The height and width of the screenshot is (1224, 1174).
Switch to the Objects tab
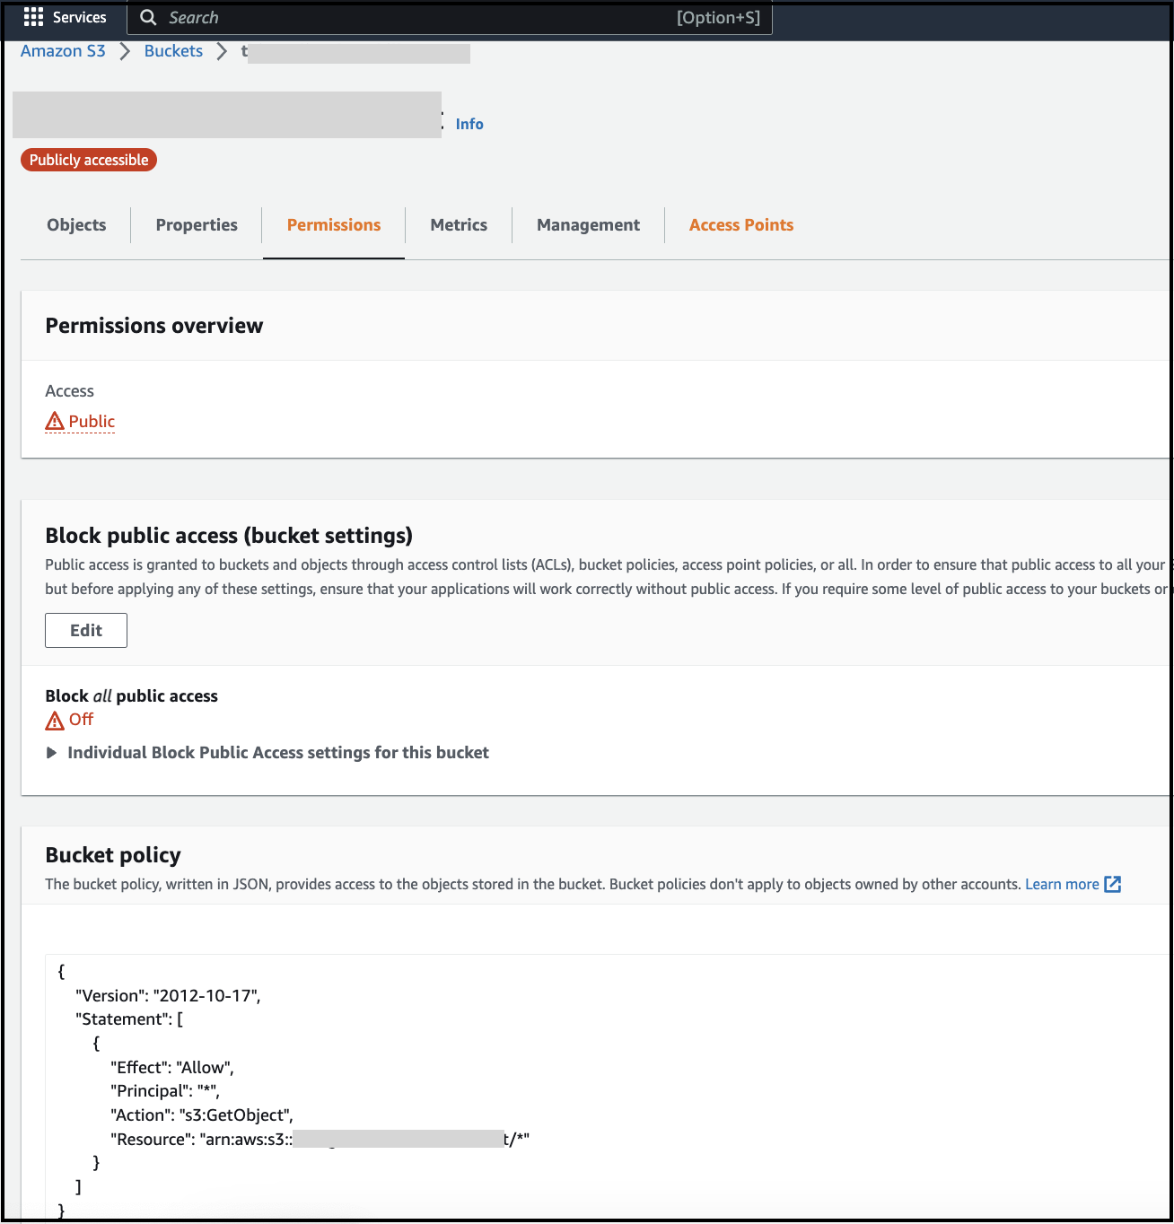click(x=76, y=225)
